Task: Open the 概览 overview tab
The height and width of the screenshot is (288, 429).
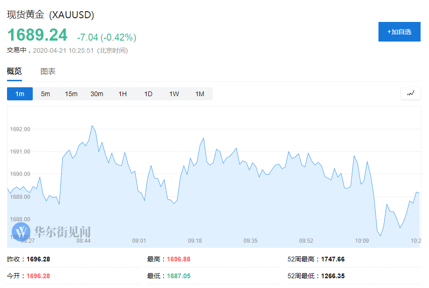Action: point(14,71)
